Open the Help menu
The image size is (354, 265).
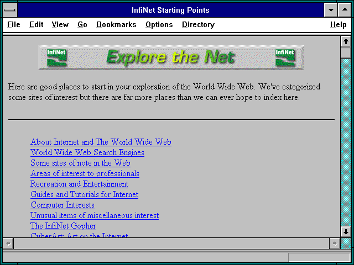point(338,24)
